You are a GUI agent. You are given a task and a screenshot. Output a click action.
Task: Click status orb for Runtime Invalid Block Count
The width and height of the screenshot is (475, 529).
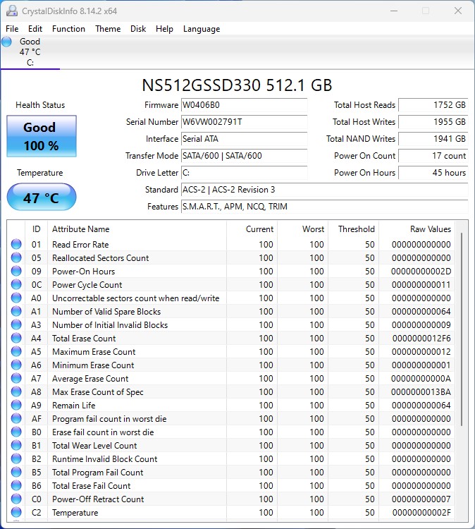(x=16, y=458)
